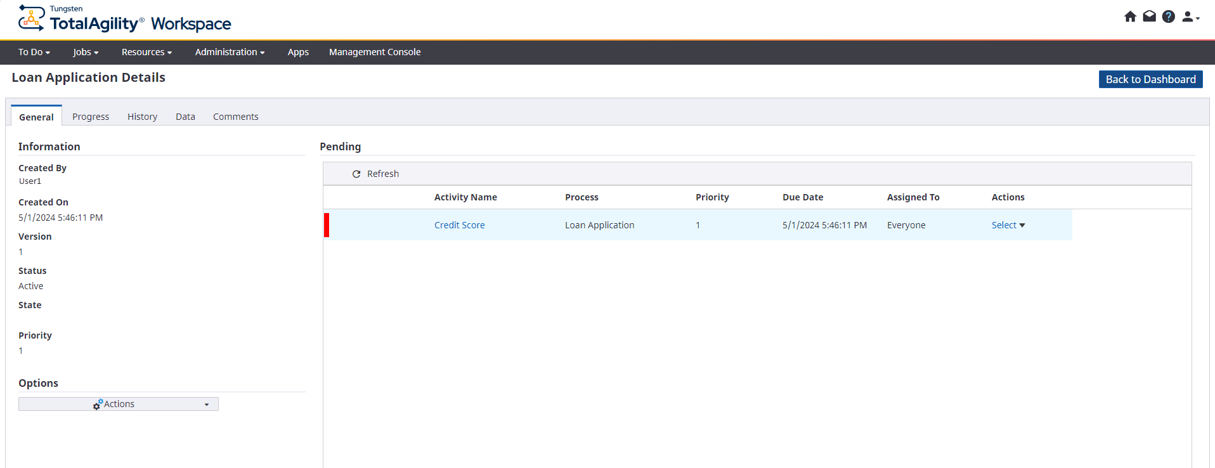The image size is (1215, 468).
Task: Sort by Due Date column header
Action: tap(802, 197)
